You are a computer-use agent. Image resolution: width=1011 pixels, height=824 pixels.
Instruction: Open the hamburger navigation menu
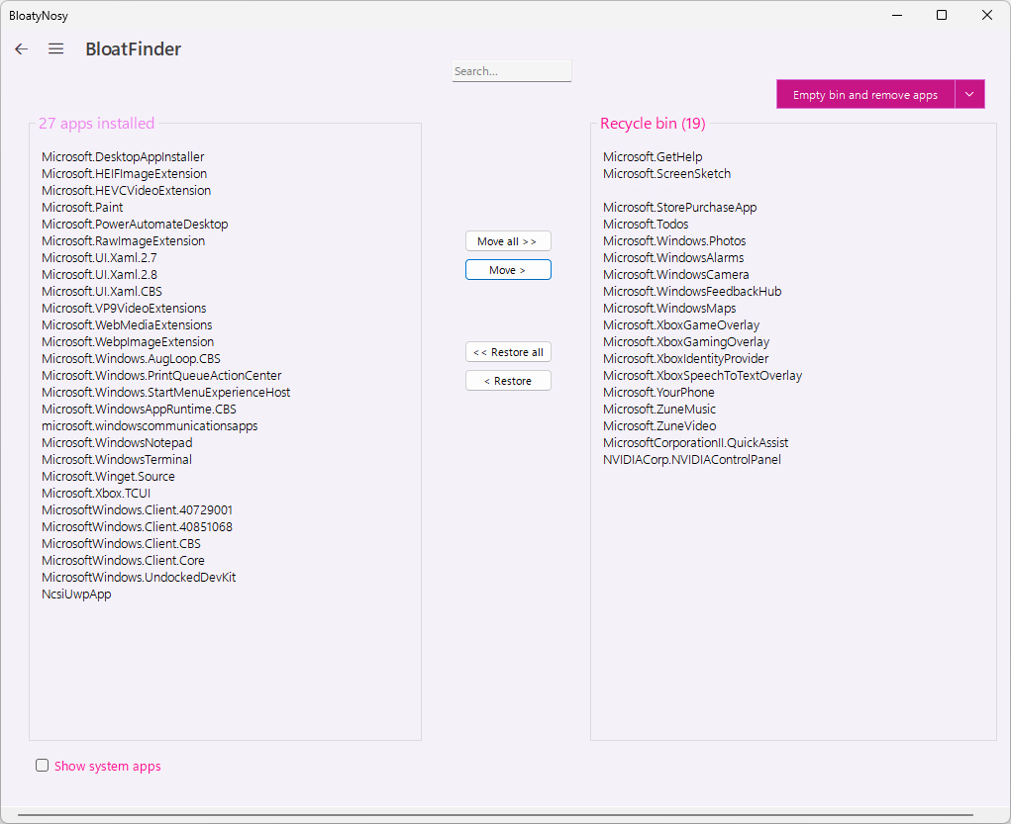point(56,48)
